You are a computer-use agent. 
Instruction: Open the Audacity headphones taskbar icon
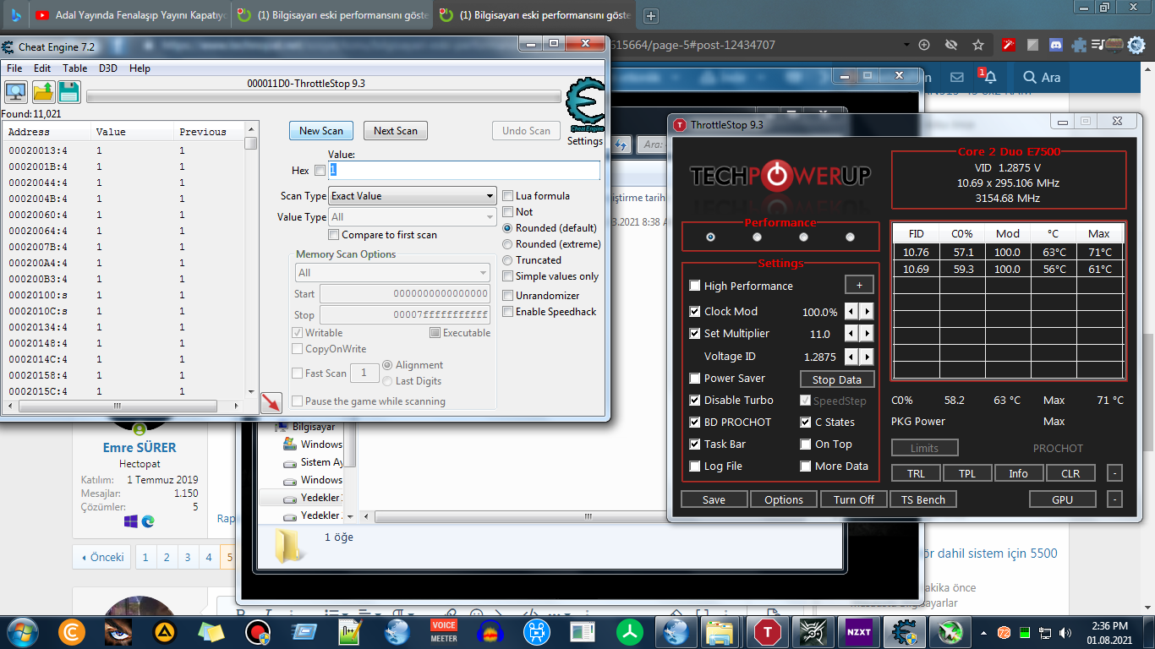pyautogui.click(x=490, y=632)
